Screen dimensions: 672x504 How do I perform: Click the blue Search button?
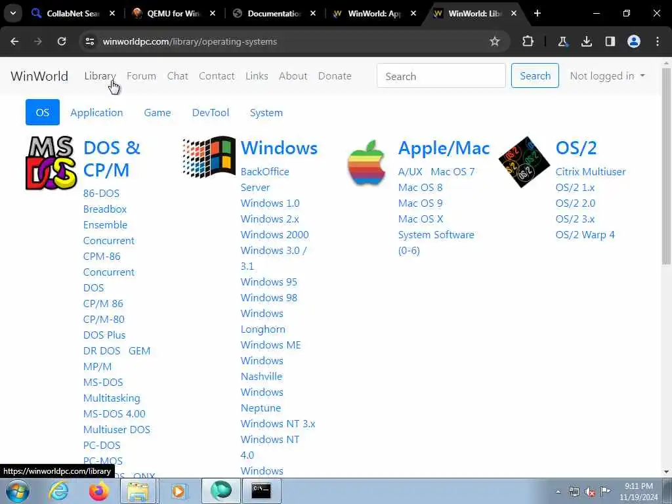(x=535, y=75)
